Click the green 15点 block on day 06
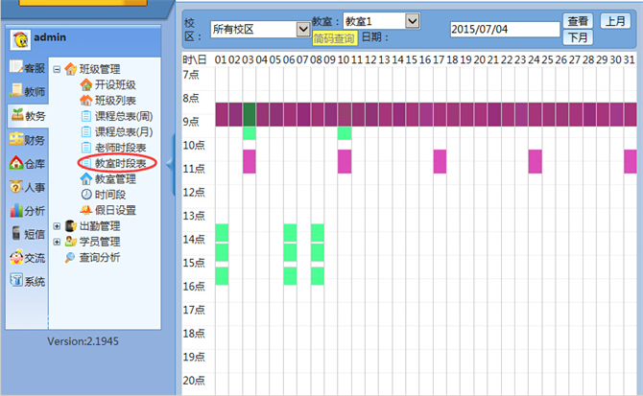This screenshot has width=643, height=396. 290,252
